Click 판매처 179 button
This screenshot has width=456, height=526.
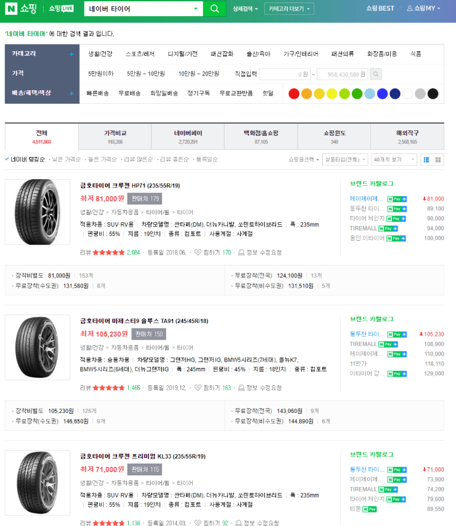pyautogui.click(x=145, y=199)
